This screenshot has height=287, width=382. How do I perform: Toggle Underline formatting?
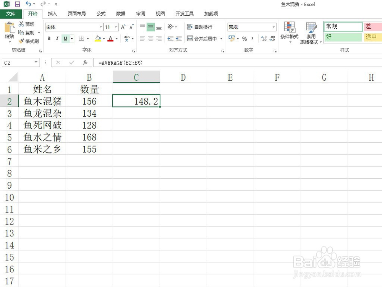tap(65, 38)
